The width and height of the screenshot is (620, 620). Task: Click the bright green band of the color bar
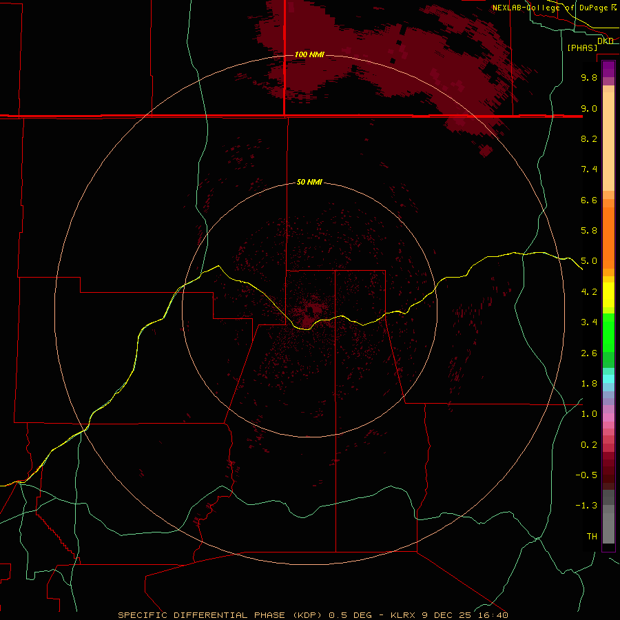coord(608,332)
